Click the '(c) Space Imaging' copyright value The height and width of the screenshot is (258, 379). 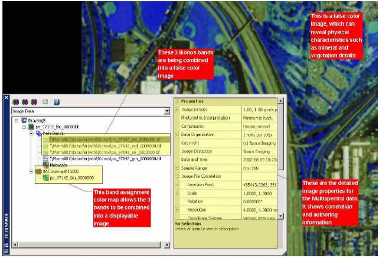[x=259, y=143]
